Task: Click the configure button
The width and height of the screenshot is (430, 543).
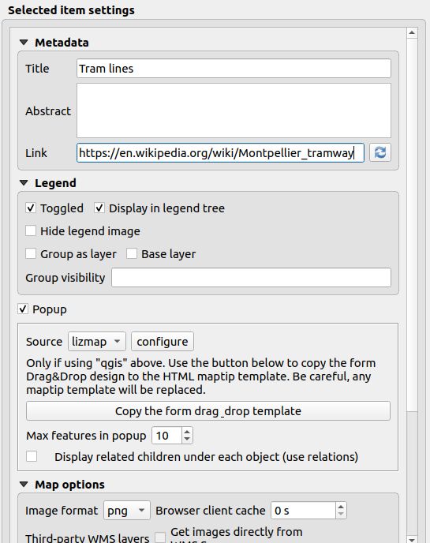Action: 163,342
